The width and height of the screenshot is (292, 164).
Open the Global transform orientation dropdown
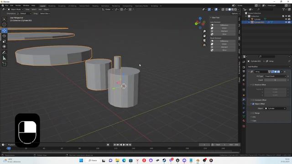(x=108, y=9)
